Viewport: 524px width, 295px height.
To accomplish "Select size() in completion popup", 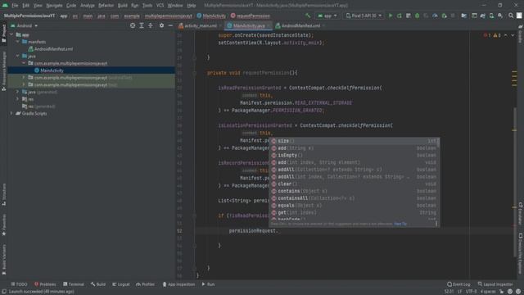I will pyautogui.click(x=354, y=141).
